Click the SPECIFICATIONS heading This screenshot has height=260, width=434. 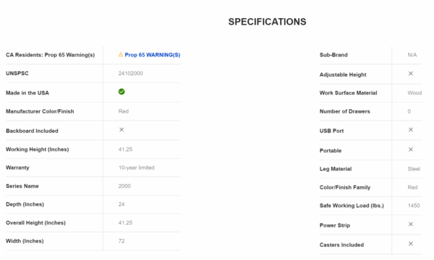point(267,22)
